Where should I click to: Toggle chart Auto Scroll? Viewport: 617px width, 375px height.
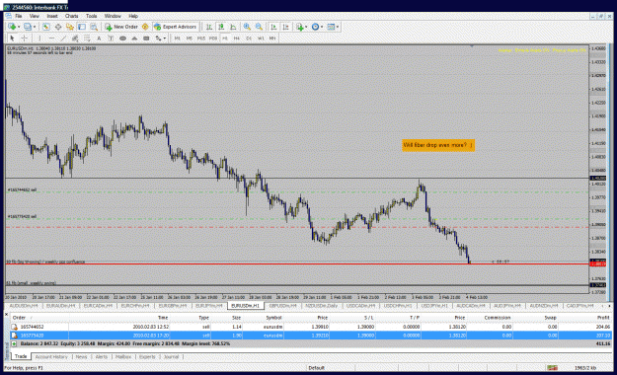pos(273,27)
